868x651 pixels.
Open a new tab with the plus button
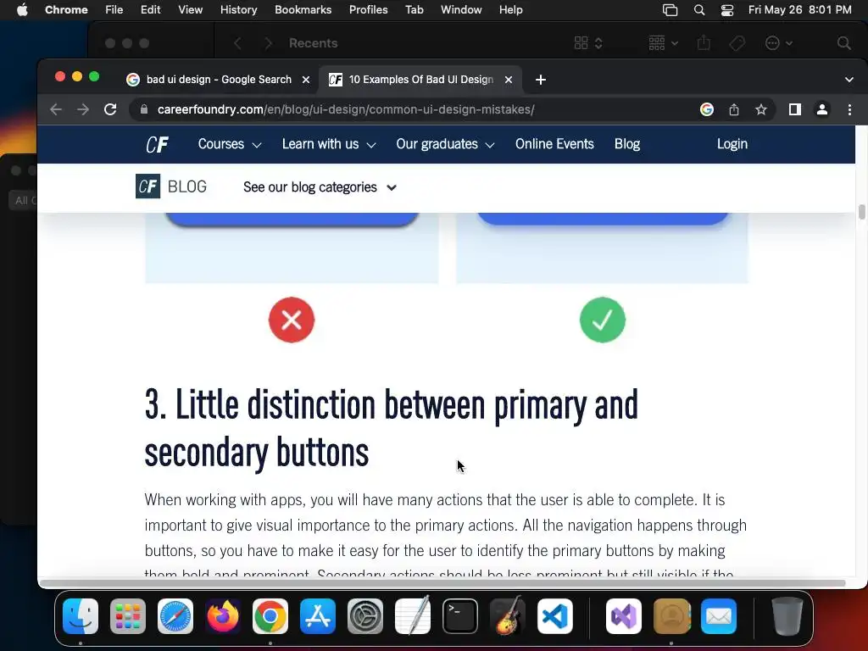coord(541,80)
